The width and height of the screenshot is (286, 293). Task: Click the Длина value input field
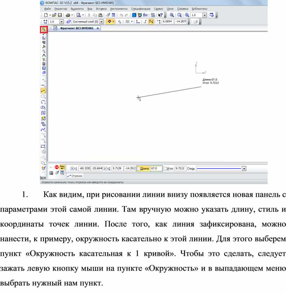pos(156,169)
